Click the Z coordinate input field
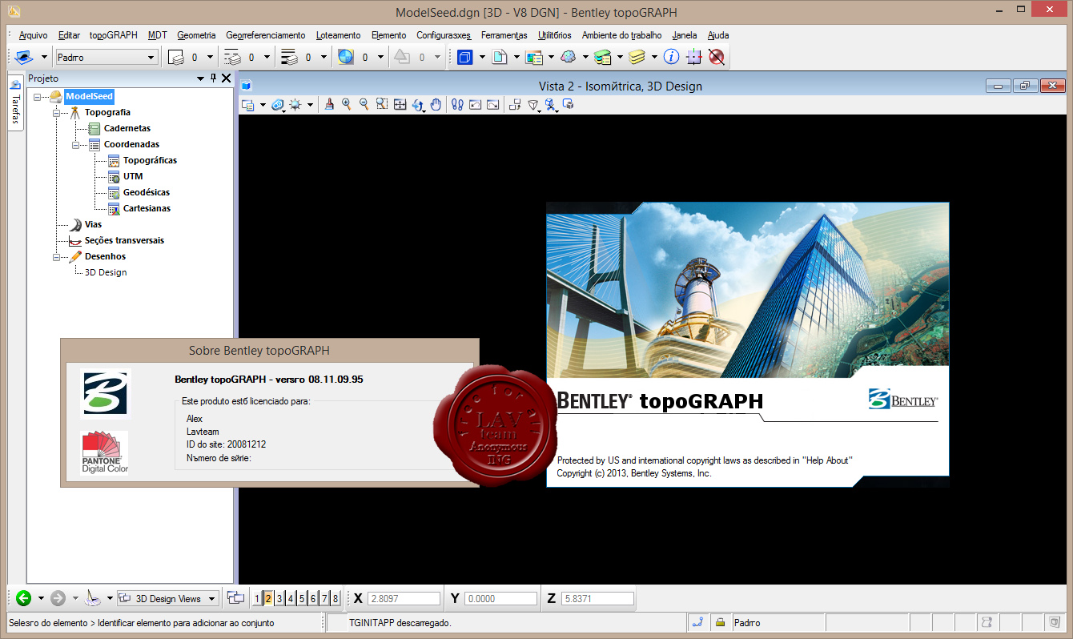Image resolution: width=1073 pixels, height=639 pixels. pyautogui.click(x=597, y=598)
